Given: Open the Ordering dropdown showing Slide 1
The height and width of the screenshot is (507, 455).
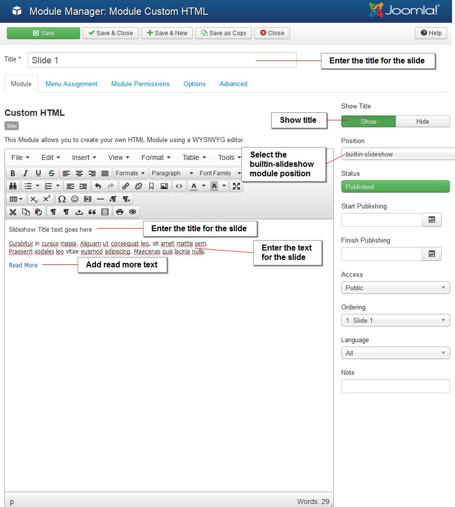Looking at the screenshot, I should point(395,320).
